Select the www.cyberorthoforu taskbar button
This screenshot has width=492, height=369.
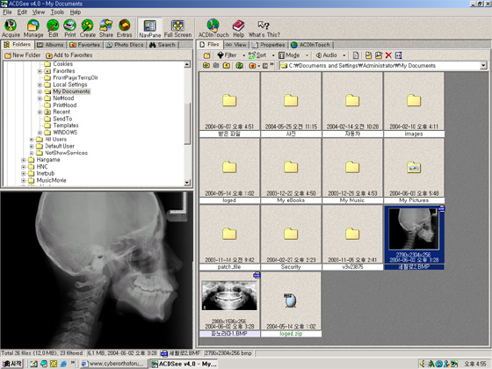coord(113,364)
